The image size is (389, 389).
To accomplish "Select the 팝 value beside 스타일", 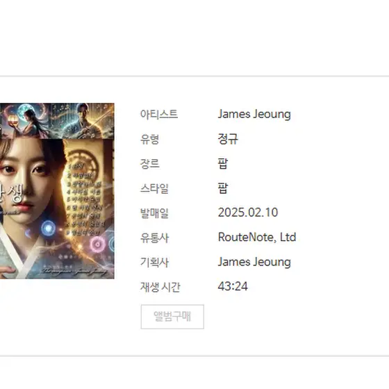I will tap(223, 188).
